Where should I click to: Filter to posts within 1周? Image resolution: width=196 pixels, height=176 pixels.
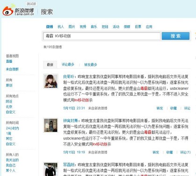coord(8,133)
